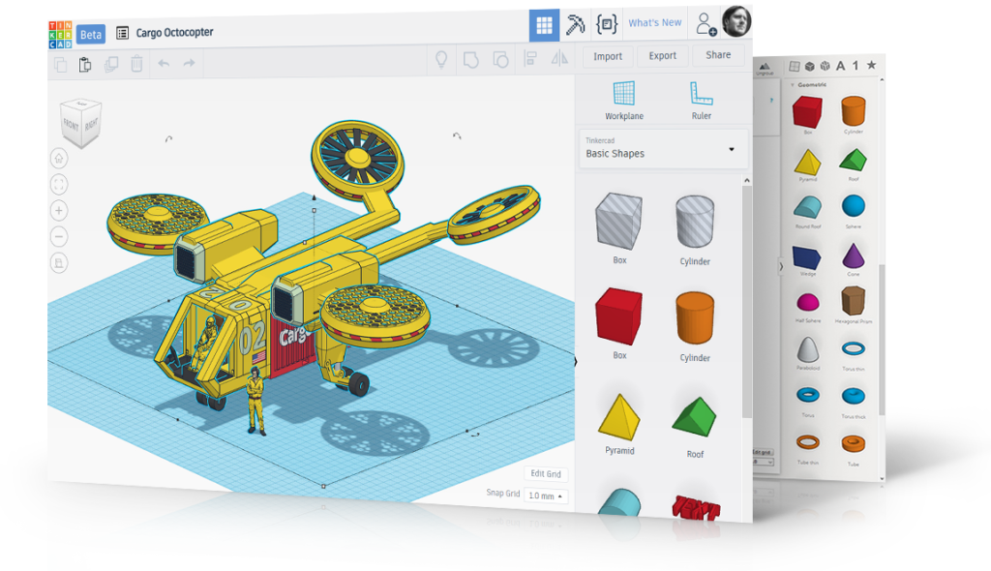Click the invite collaborator person icon
This screenshot has height=571, width=991.
tap(706, 24)
